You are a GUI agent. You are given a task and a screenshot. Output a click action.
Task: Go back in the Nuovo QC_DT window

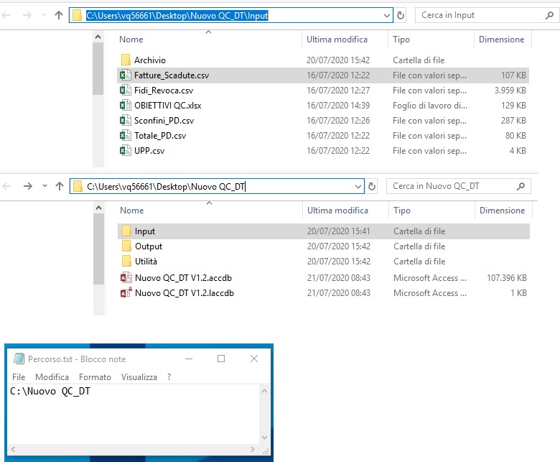[x=6, y=186]
